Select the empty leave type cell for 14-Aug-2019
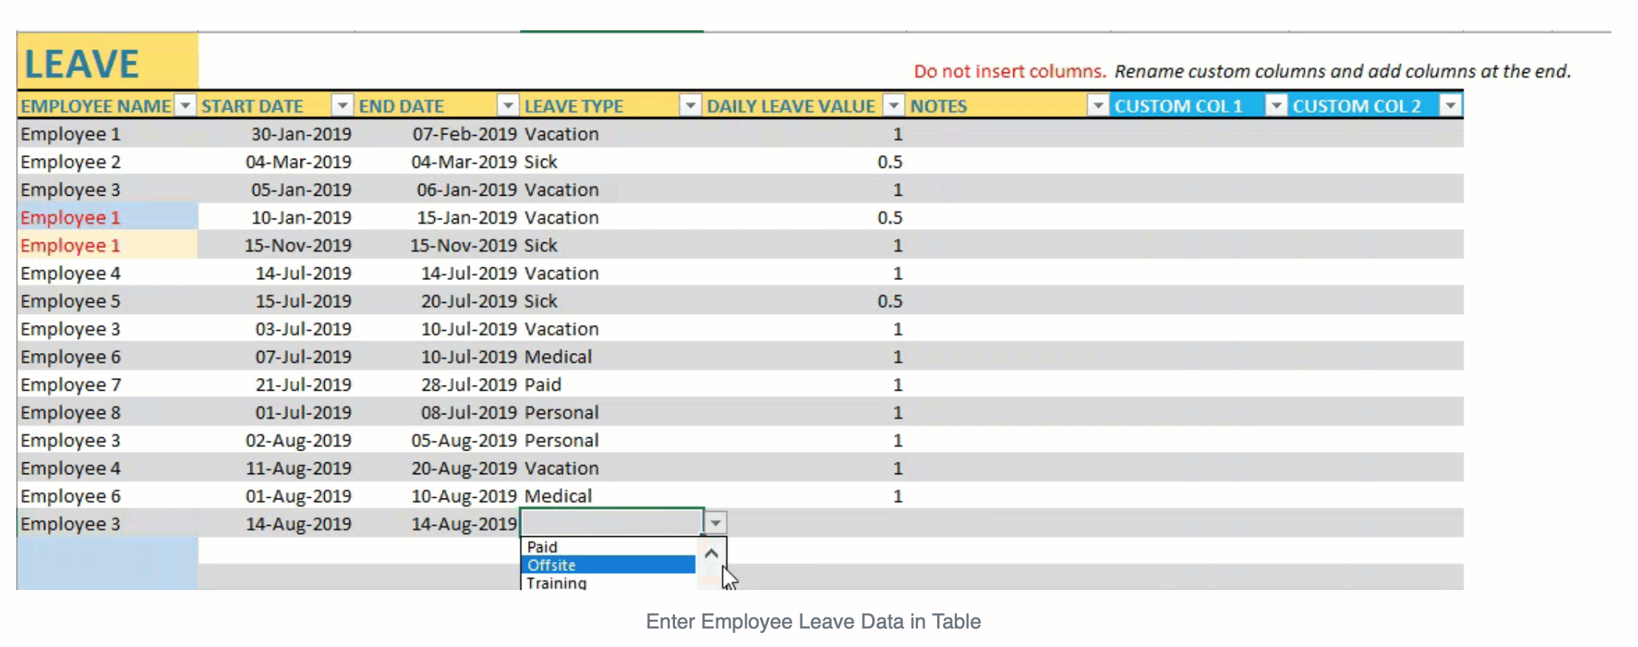 click(612, 523)
